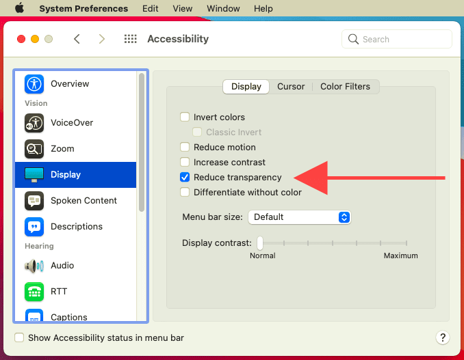The width and height of the screenshot is (464, 360).
Task: Open the System Preferences menu
Action: click(x=83, y=9)
